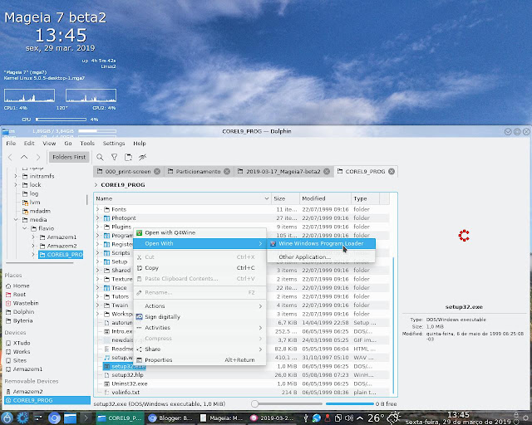Open the Mageia application launcher

[x=7, y=418]
